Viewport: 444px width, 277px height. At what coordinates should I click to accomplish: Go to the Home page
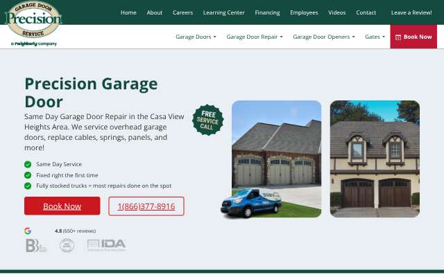128,12
